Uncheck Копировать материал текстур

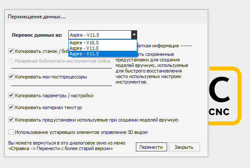tap(11, 107)
